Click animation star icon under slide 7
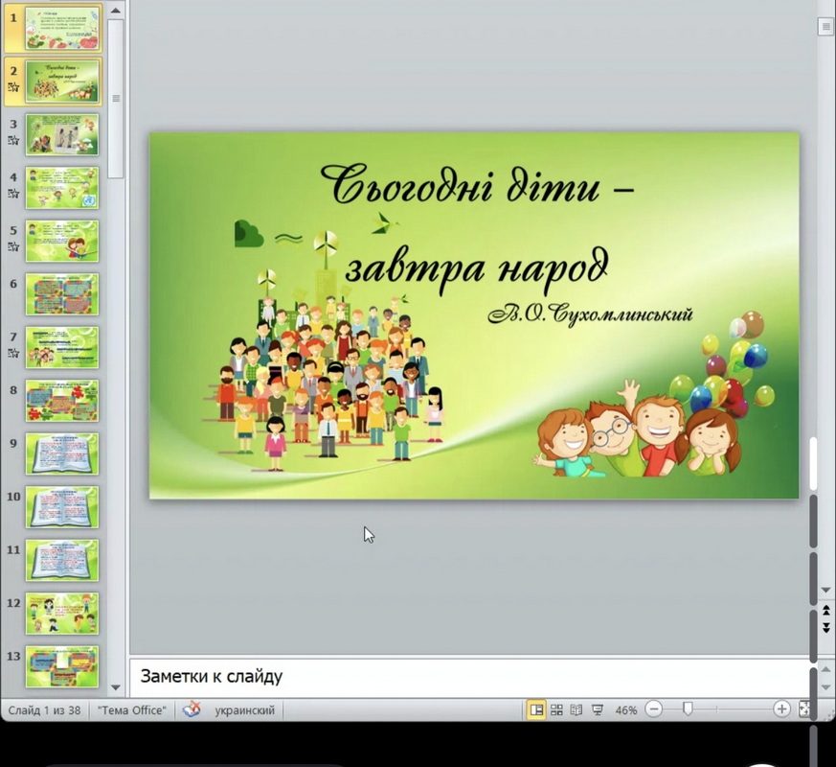The image size is (836, 767). 13,353
